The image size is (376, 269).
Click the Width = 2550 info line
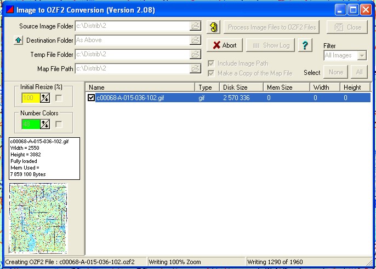(25, 148)
